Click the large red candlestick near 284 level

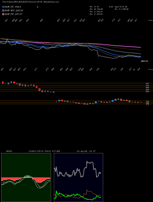click(39, 90)
